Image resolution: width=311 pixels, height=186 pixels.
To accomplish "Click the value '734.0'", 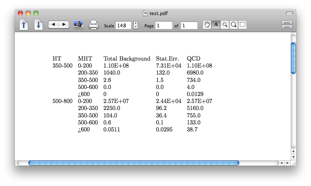I will point(194,80).
